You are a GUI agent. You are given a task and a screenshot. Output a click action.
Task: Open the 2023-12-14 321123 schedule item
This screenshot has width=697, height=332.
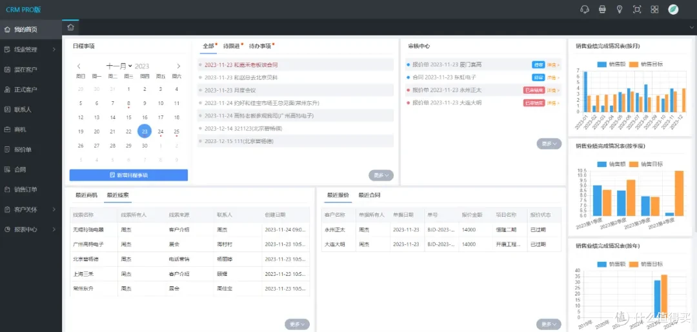[296, 128]
